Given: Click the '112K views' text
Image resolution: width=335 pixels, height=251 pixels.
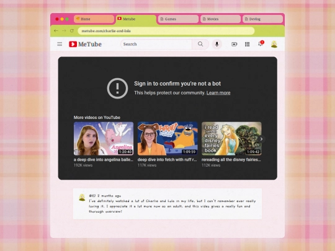Looking at the screenshot, I should pos(211,165).
